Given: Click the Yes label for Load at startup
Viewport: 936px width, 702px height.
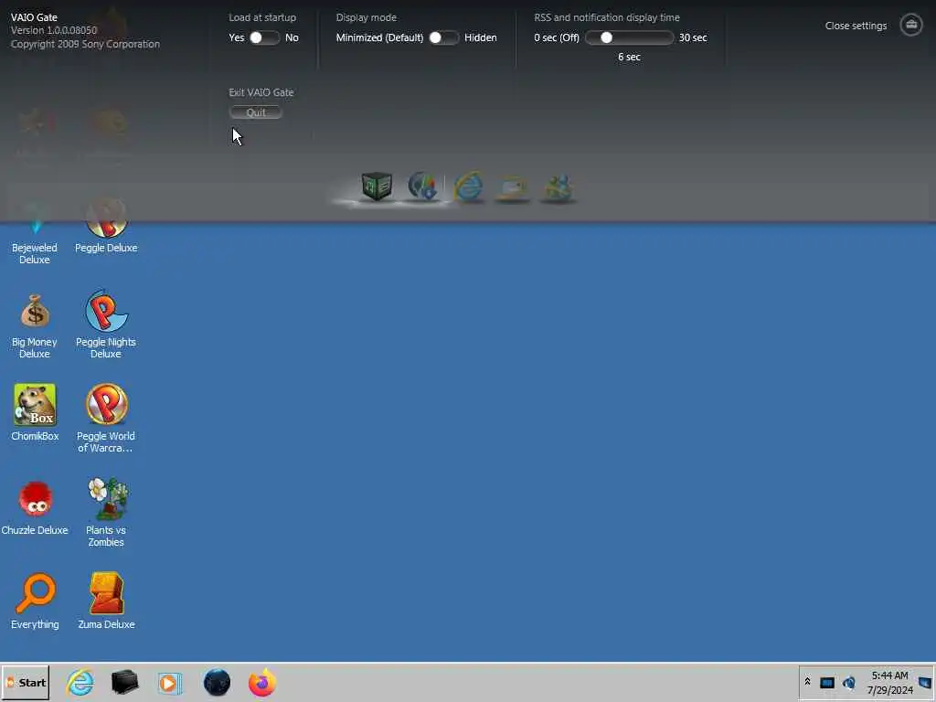Looking at the screenshot, I should pos(237,37).
